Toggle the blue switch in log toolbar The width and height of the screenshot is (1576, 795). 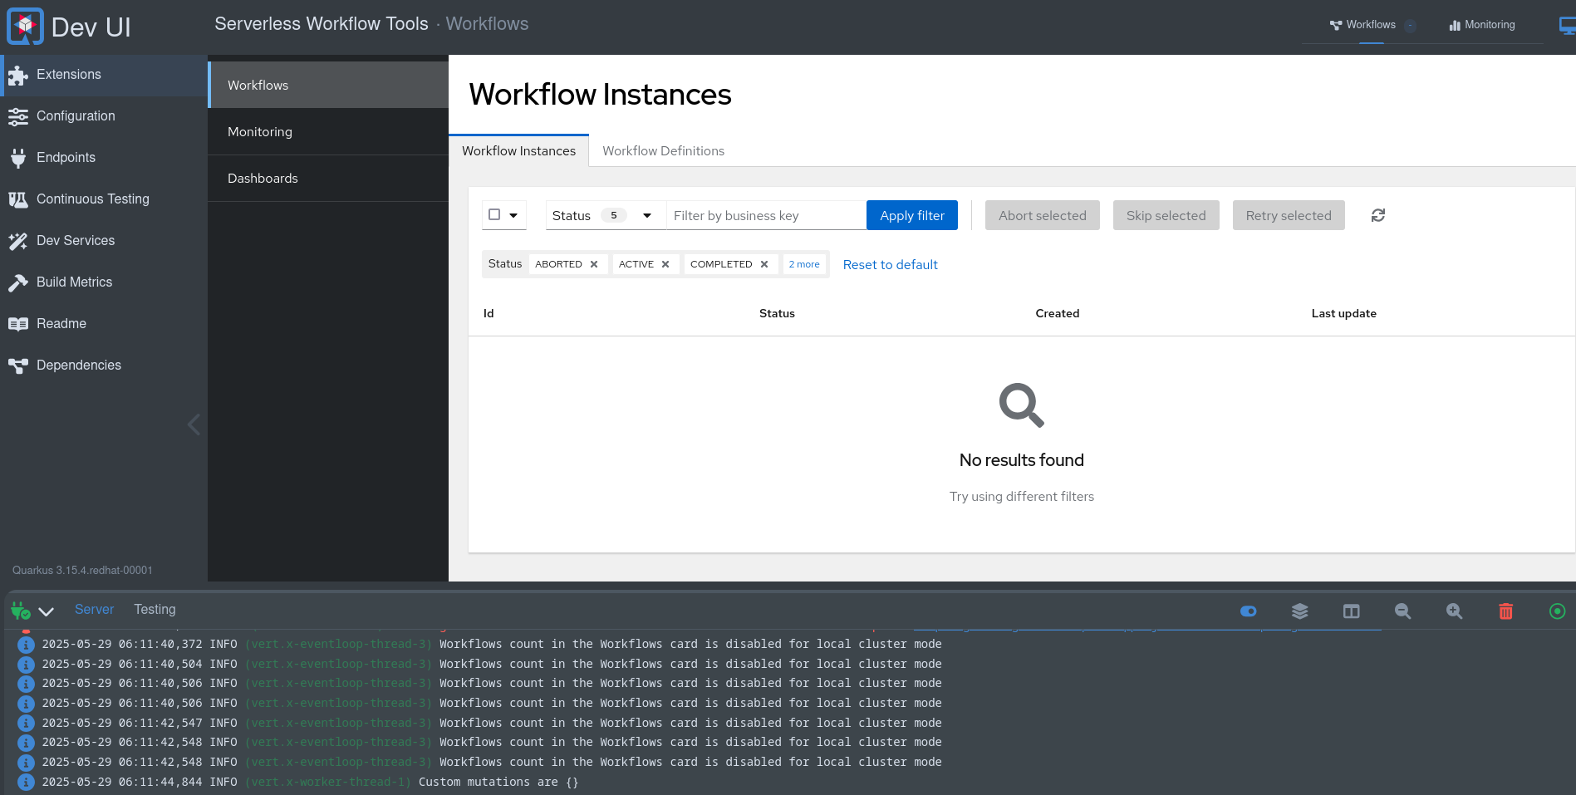pos(1248,611)
